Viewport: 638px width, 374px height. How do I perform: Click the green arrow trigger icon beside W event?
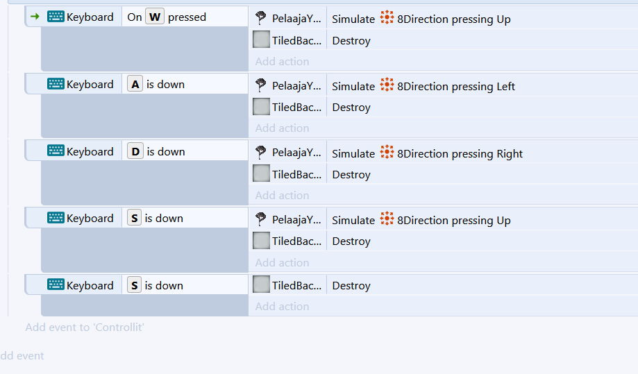pos(35,17)
